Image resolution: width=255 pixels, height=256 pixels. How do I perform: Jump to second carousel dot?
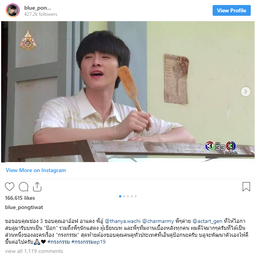[x=124, y=196]
